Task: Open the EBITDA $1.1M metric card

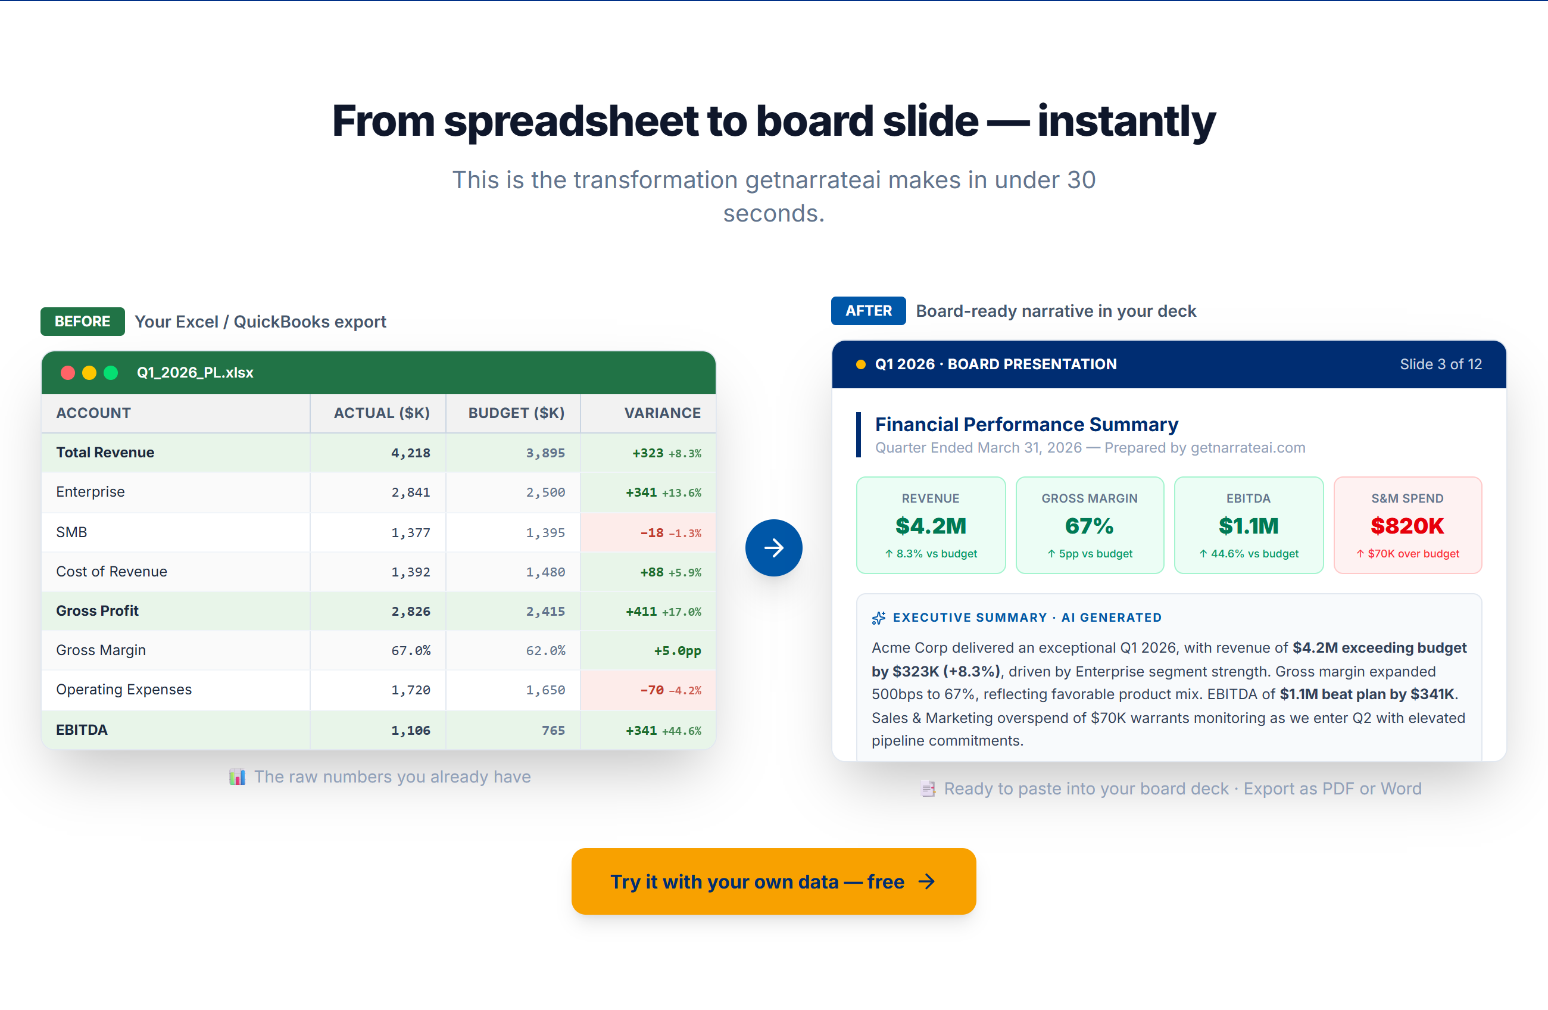Action: tap(1248, 525)
